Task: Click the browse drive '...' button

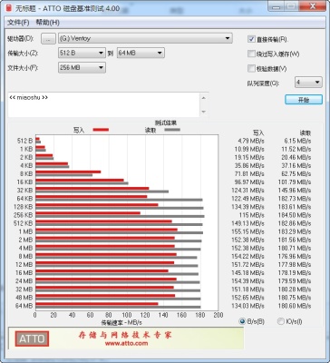Action: pyautogui.click(x=49, y=39)
